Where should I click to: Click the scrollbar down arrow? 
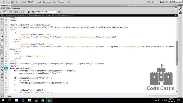click(177, 92)
